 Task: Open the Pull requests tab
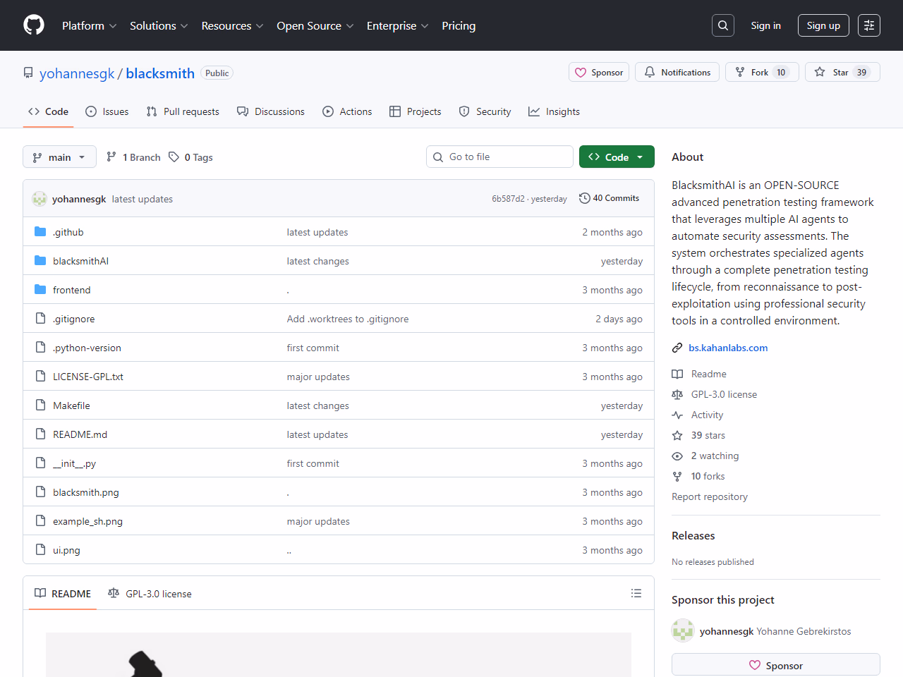183,111
